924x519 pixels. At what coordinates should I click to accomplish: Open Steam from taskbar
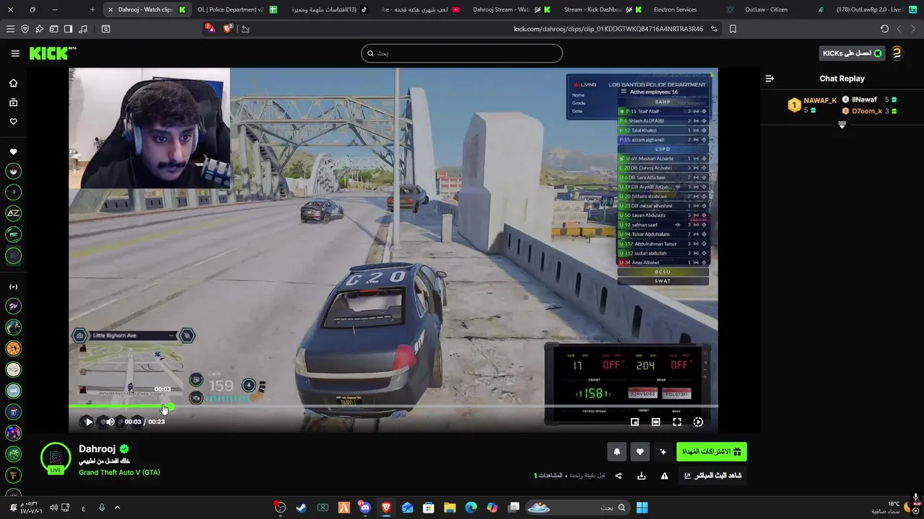[301, 507]
